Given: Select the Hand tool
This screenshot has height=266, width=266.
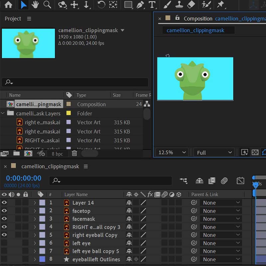Looking at the screenshot, I should (35, 5).
